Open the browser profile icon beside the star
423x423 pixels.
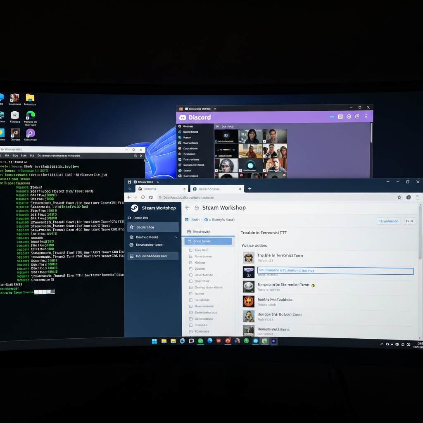click(409, 197)
